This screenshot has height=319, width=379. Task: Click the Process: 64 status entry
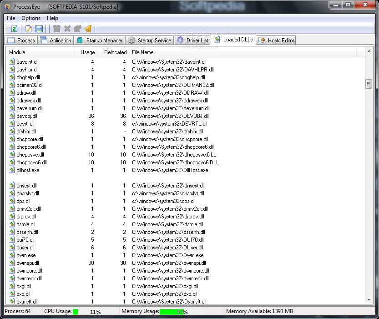18,311
